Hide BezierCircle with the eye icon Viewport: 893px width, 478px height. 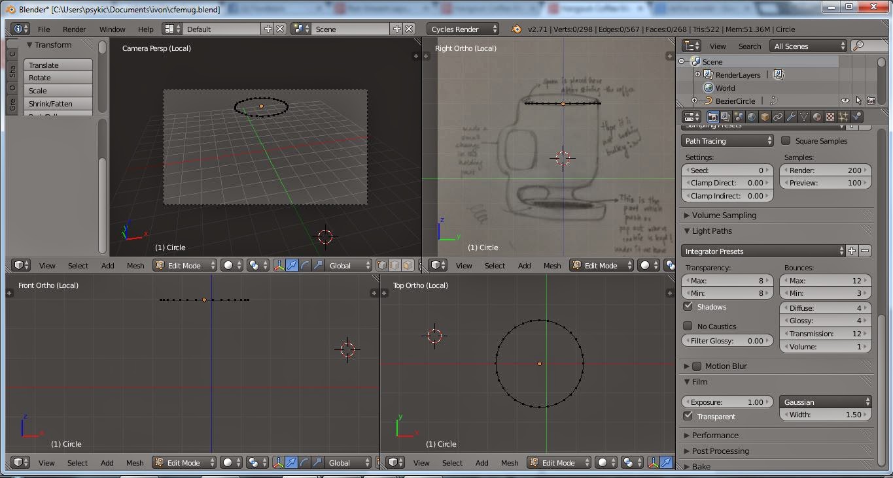click(845, 101)
